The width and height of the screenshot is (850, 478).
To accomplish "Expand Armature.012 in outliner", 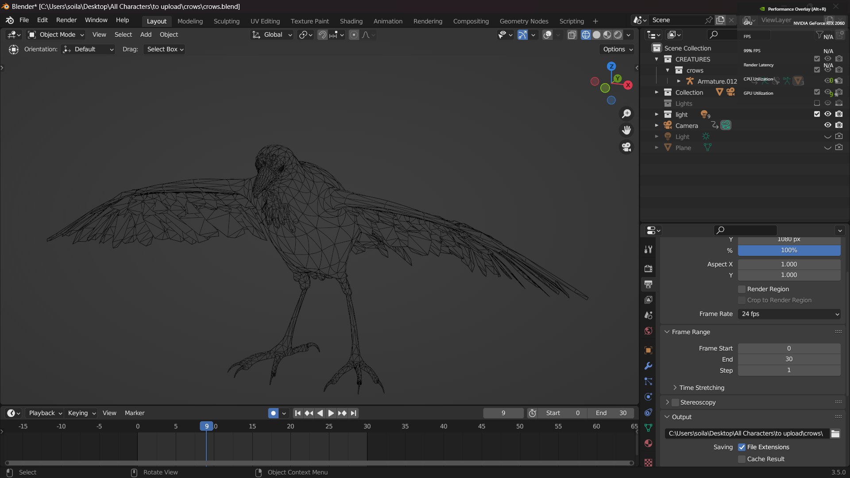I will 679,81.
